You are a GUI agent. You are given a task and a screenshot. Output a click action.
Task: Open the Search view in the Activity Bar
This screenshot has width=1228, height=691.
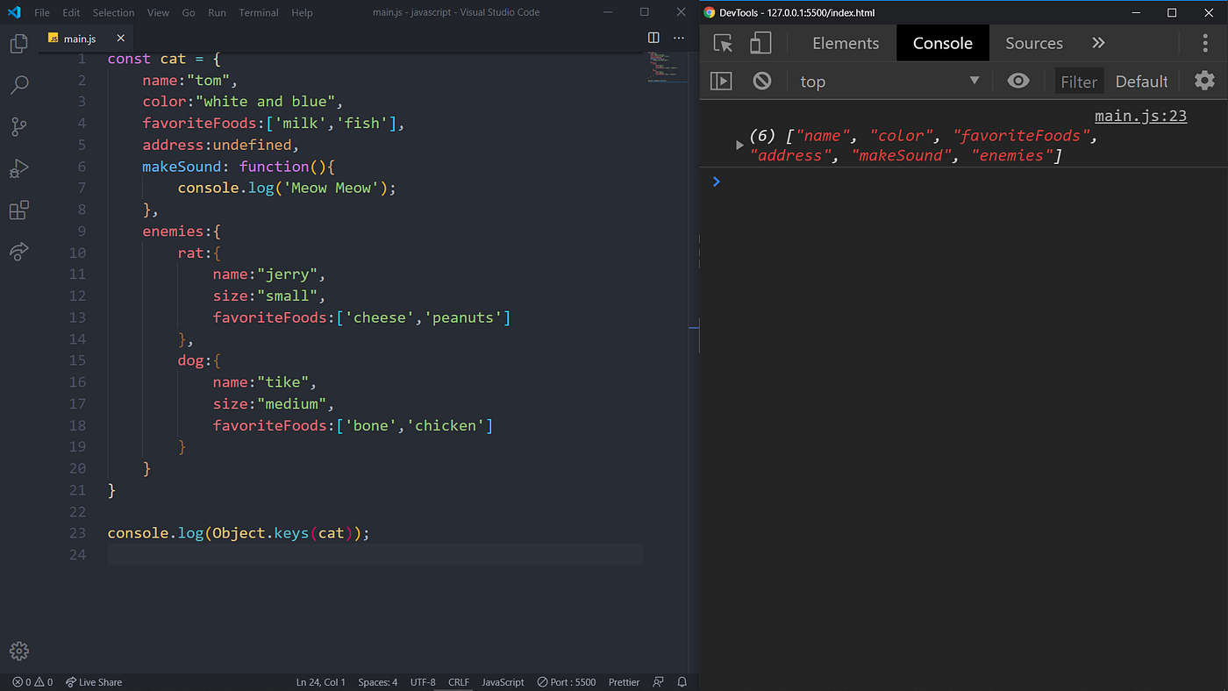click(x=18, y=84)
